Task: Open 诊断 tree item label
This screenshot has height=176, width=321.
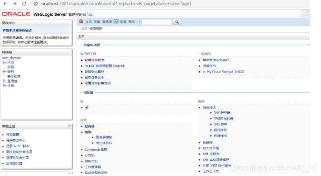Action: [x=10, y=86]
